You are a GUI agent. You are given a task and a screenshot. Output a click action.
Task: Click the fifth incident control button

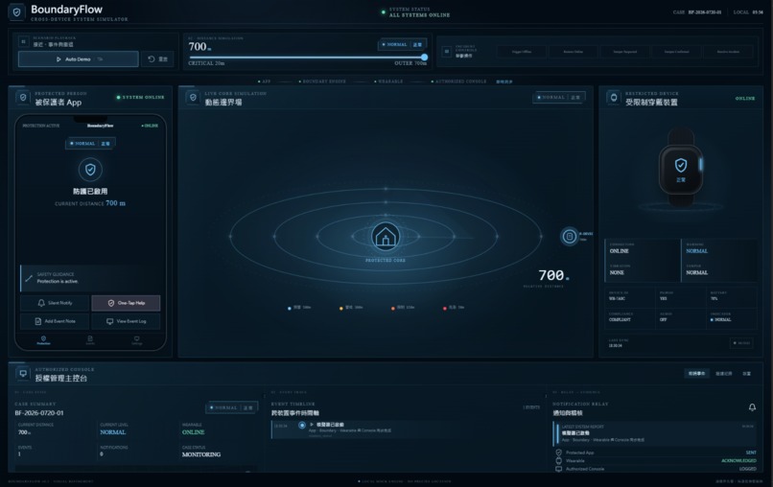point(728,52)
